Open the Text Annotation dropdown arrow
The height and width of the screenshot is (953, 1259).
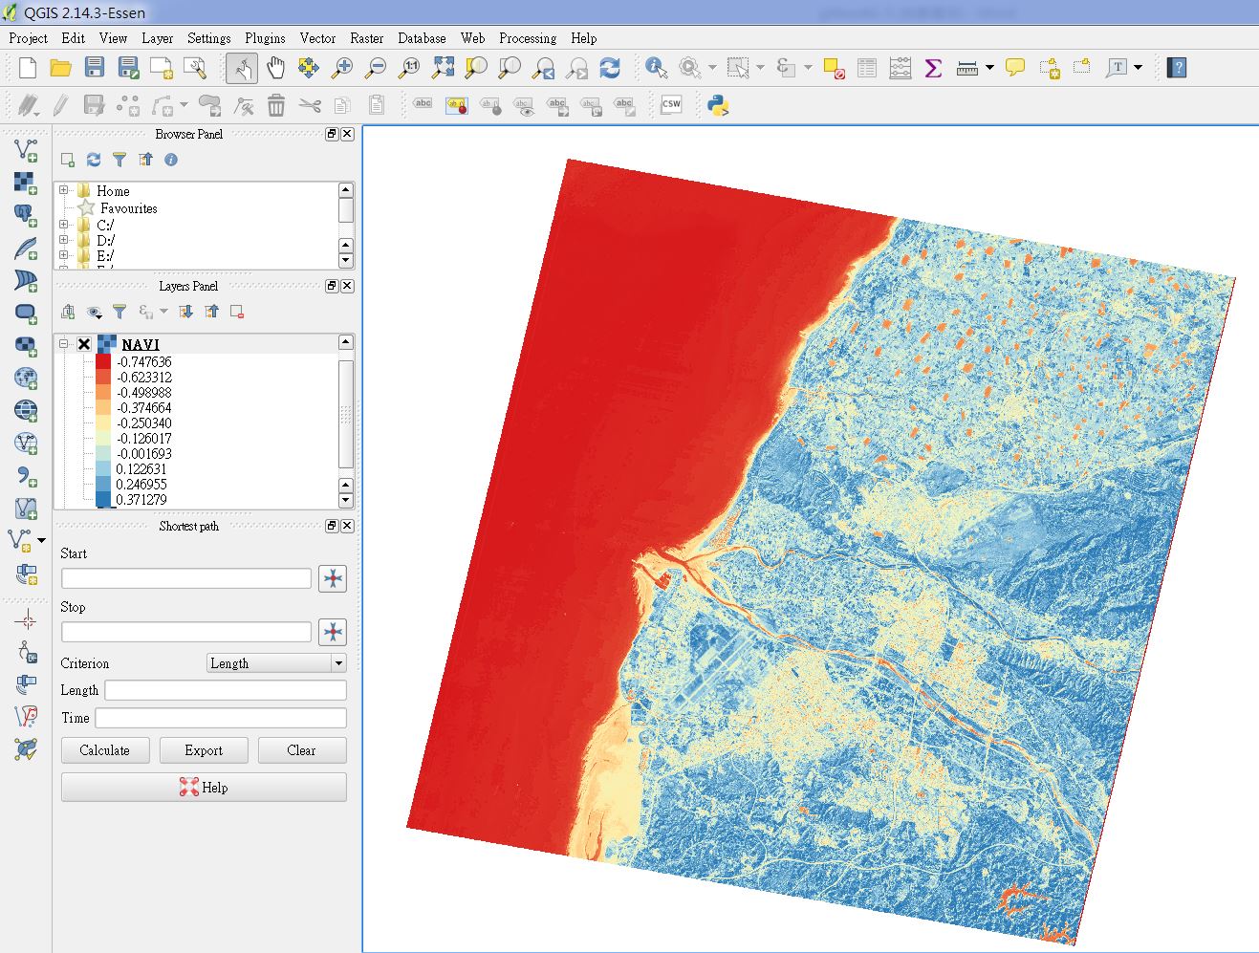(1138, 68)
